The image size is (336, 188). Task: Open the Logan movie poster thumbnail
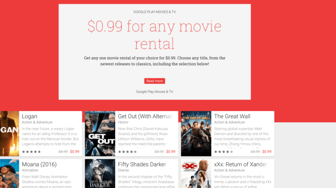9,133
